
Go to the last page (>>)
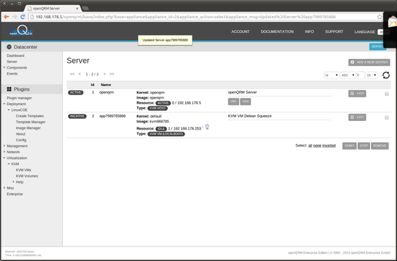coord(112,74)
